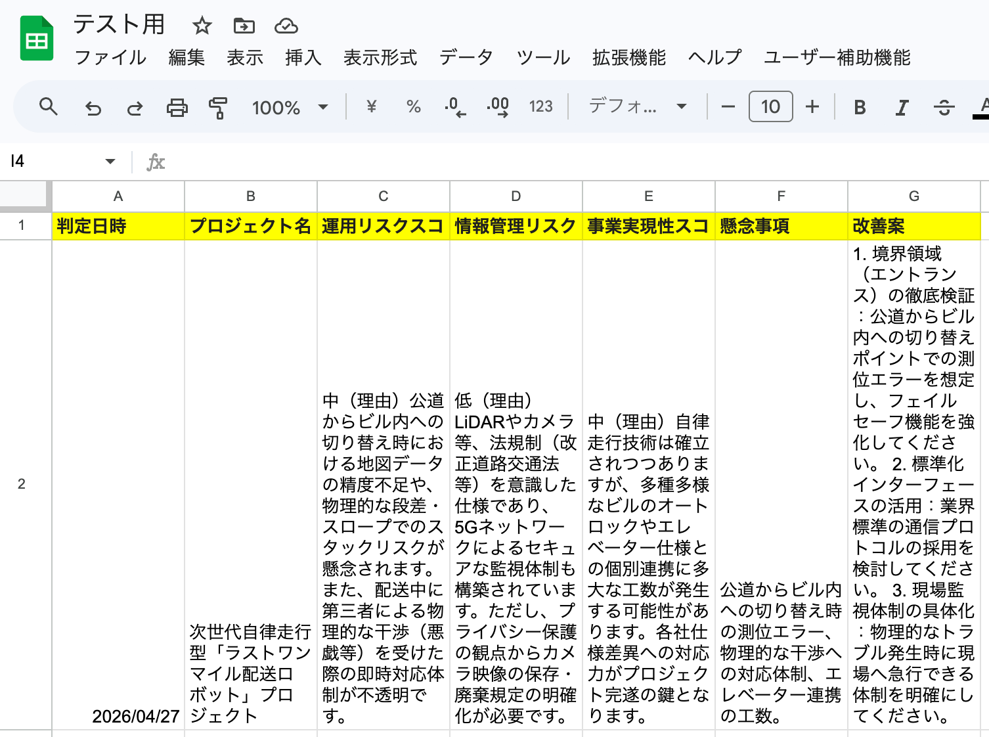The image size is (989, 737).
Task: Decrease decimal places
Action: (x=455, y=106)
